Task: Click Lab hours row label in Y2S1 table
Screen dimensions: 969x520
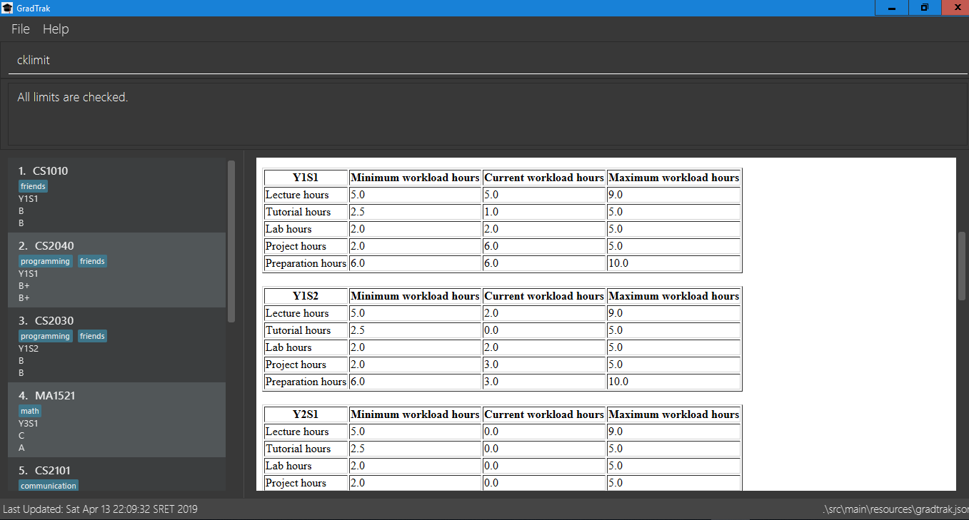Action: click(x=288, y=466)
